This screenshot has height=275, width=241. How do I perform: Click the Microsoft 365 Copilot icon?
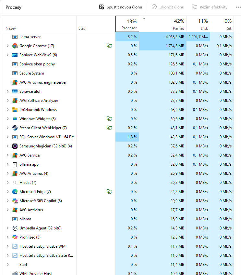pos(15,201)
